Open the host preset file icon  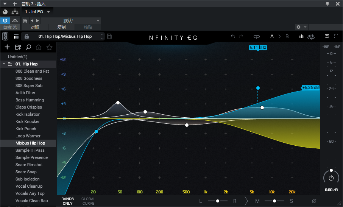[x=25, y=21]
